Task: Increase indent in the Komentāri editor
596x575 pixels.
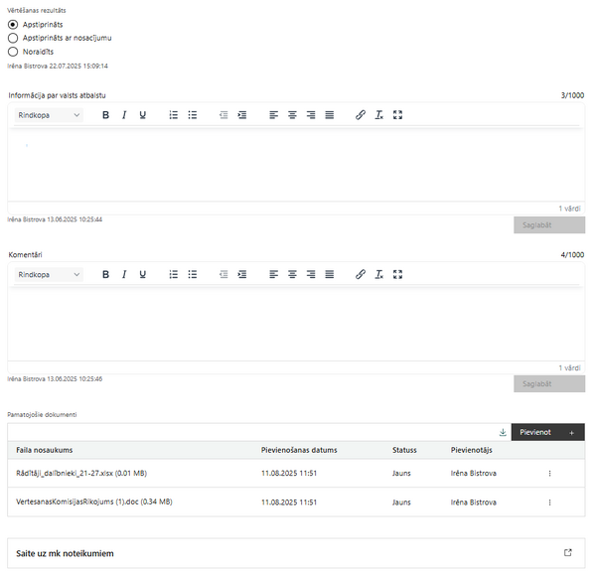Action: coord(242,274)
